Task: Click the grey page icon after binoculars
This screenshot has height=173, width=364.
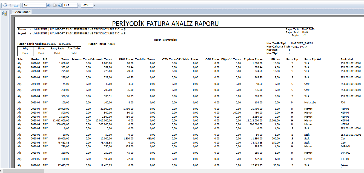Action: click(x=55, y=5)
